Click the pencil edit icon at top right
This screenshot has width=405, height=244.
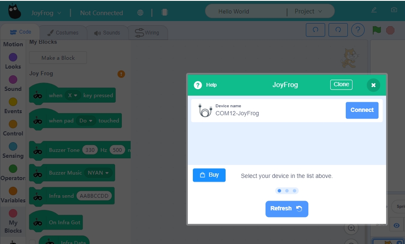pyautogui.click(x=374, y=10)
